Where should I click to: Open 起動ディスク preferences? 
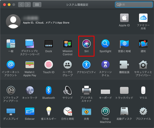pyautogui.click(x=124, y=111)
